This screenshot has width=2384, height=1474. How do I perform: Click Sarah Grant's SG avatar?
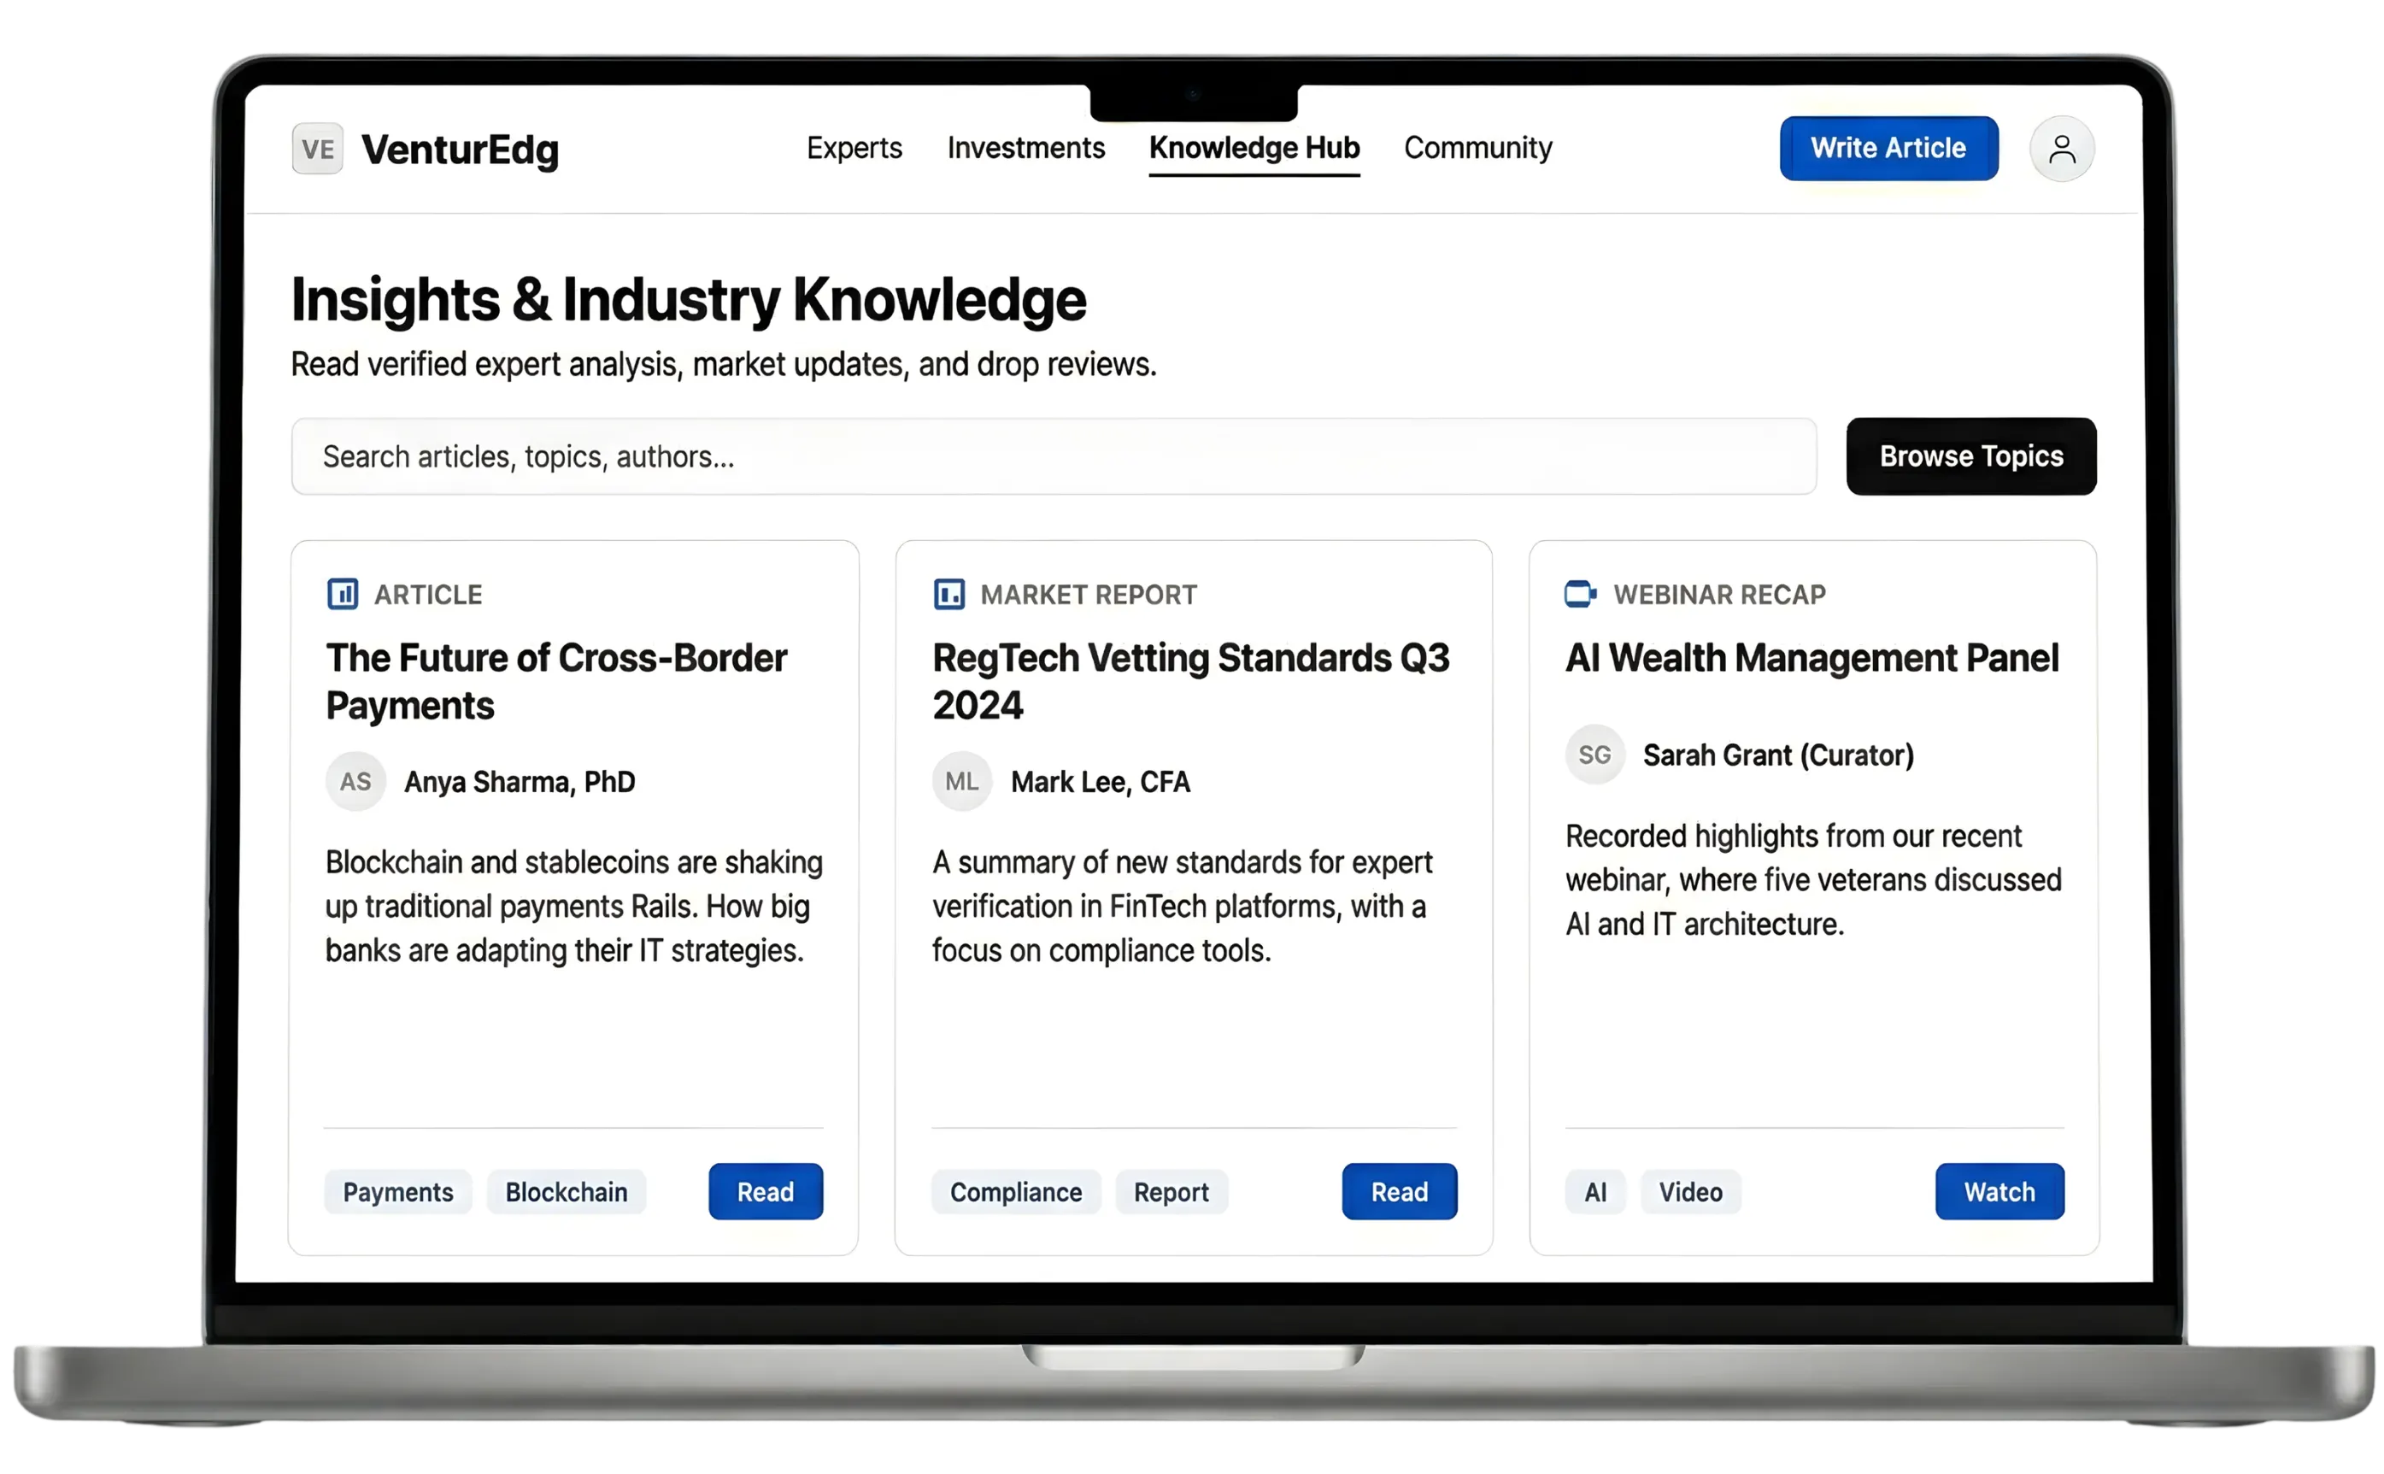[1594, 755]
